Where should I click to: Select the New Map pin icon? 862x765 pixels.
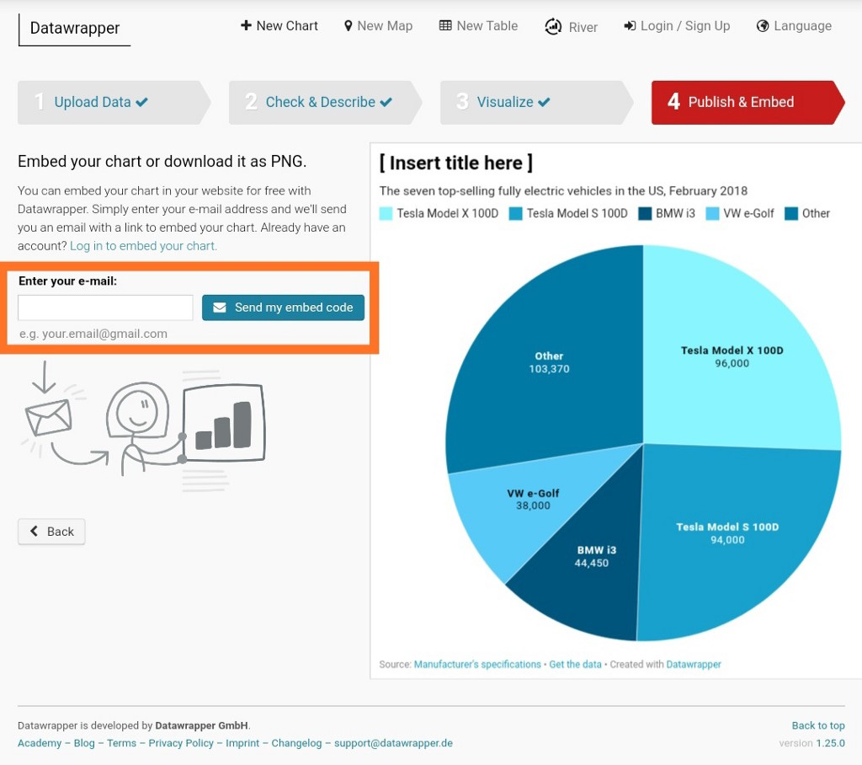click(349, 25)
